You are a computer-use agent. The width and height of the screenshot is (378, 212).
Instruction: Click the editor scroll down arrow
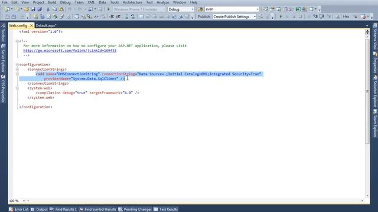click(x=367, y=196)
